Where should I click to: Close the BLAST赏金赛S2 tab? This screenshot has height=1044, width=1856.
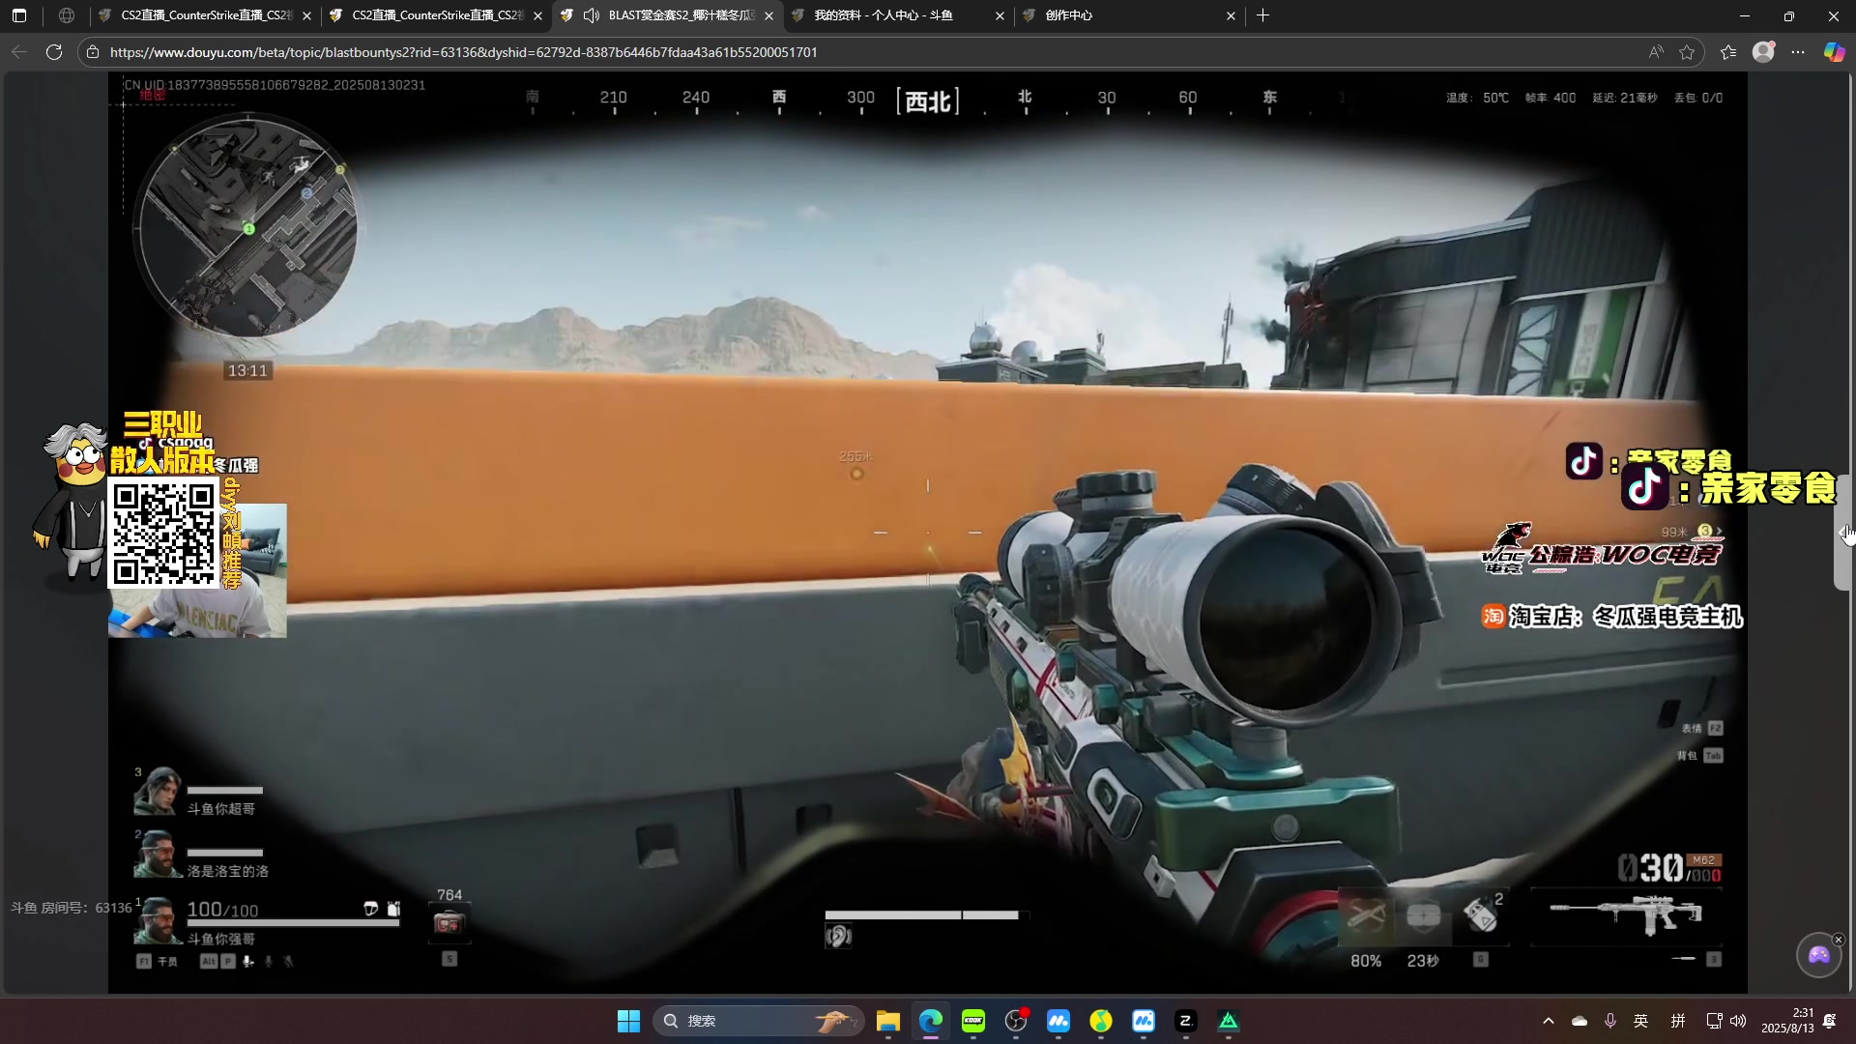pyautogui.click(x=769, y=15)
